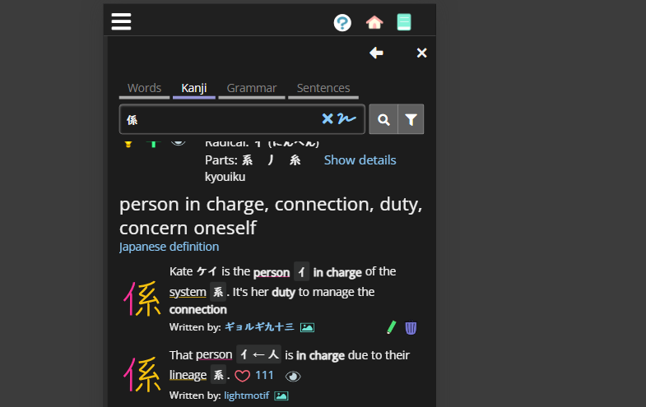Open author lightmotif's profile link

[x=246, y=395]
